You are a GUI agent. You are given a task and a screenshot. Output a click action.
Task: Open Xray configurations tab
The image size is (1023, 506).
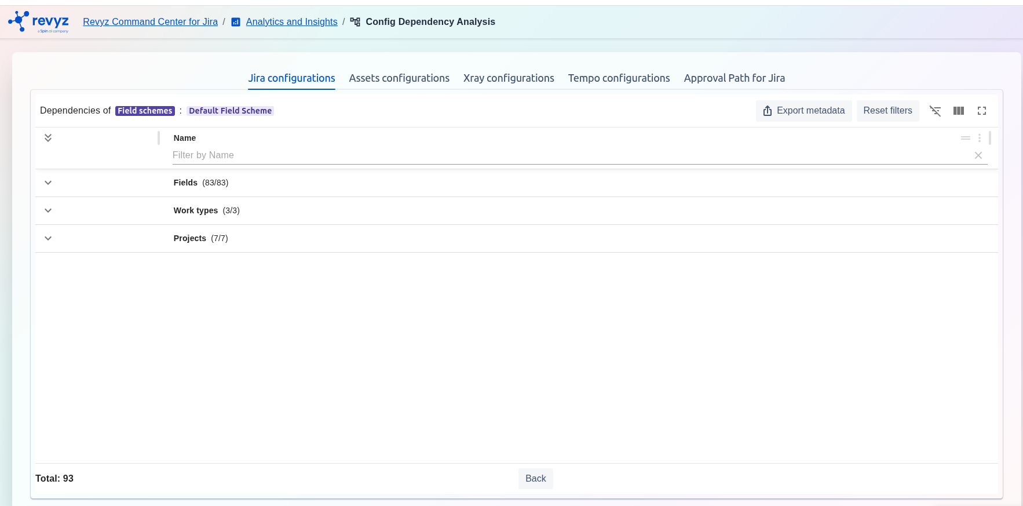509,78
